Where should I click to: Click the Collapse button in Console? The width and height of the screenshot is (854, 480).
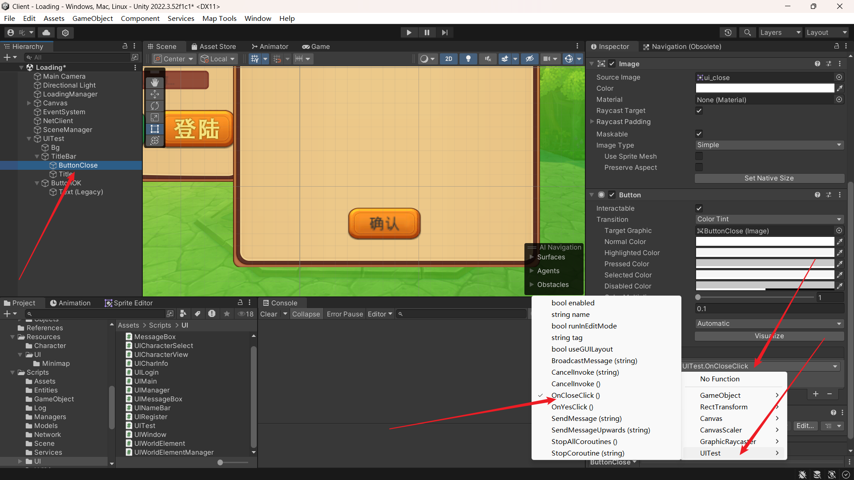[x=306, y=314]
